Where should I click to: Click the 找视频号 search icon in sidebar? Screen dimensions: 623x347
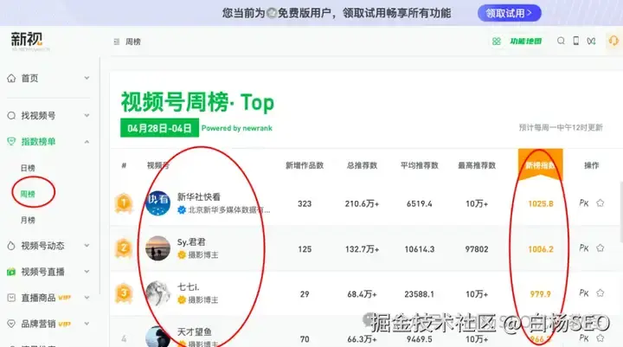coord(11,116)
